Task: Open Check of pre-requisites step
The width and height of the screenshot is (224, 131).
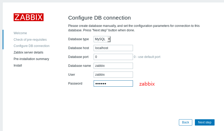Action: click(30, 40)
